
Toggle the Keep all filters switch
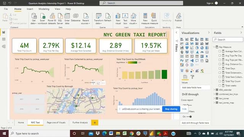(189, 117)
